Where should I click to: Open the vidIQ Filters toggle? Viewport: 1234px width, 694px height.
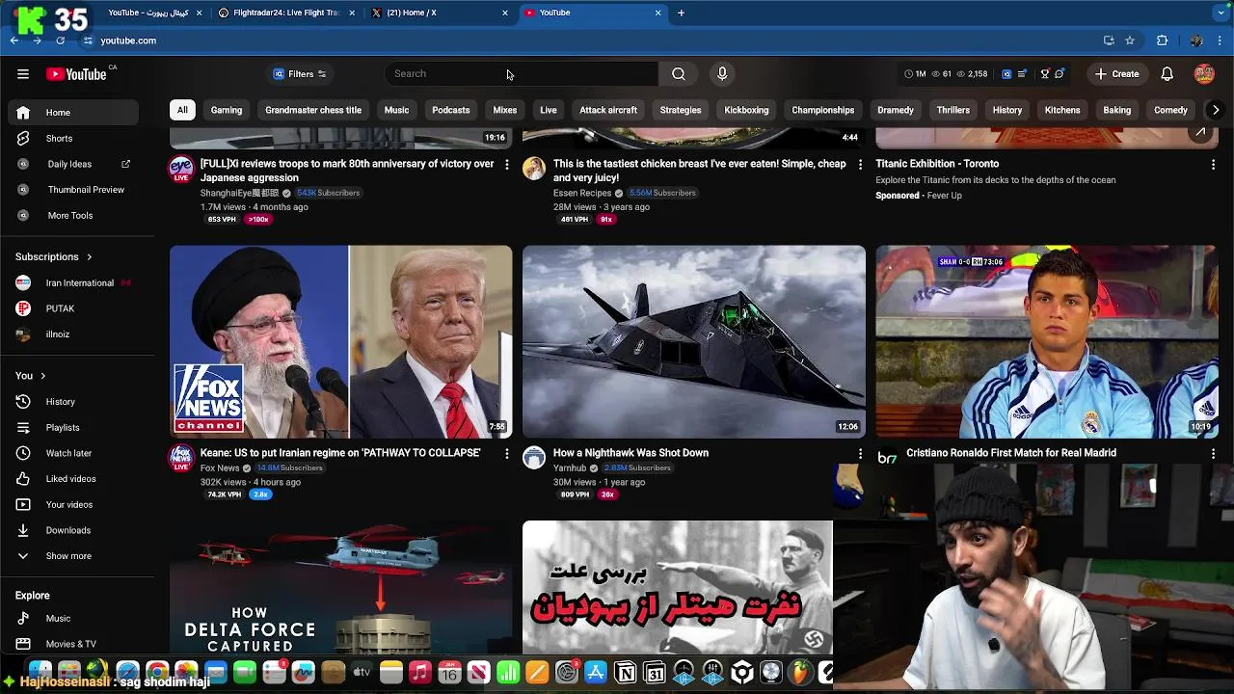[x=300, y=73]
